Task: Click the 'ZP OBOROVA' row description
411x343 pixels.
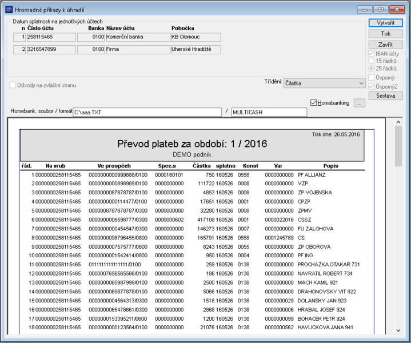Action: click(x=314, y=247)
